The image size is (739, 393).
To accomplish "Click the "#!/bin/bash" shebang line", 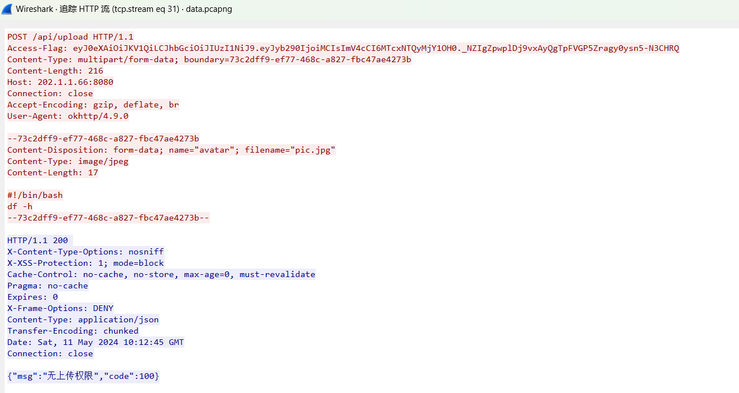I will (x=35, y=195).
